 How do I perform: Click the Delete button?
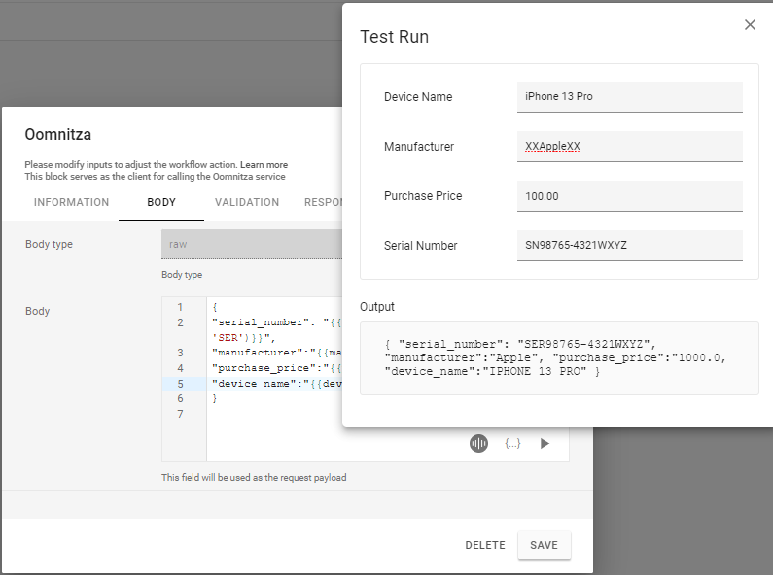(485, 545)
